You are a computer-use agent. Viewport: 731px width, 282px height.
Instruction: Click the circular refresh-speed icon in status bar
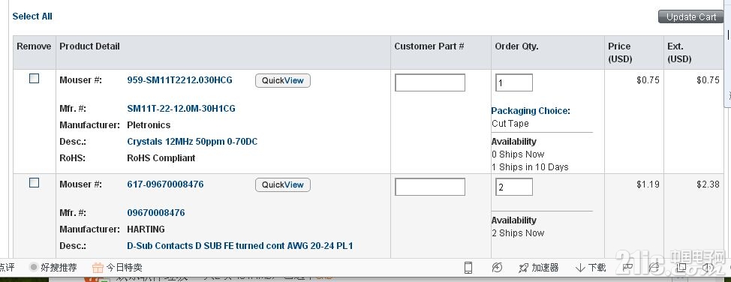497,268
